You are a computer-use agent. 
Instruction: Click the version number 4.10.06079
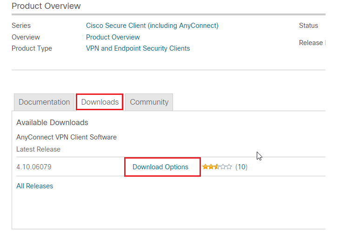(34, 167)
